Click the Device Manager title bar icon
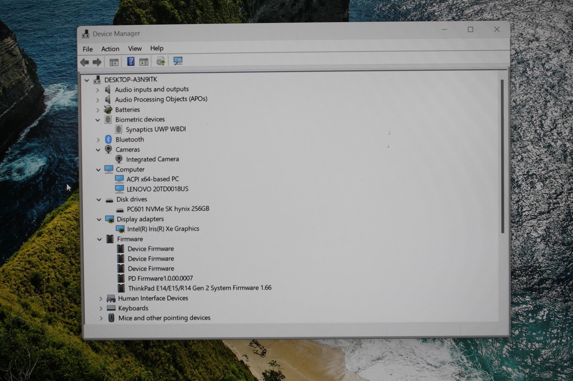This screenshot has height=381, width=573. click(x=86, y=34)
